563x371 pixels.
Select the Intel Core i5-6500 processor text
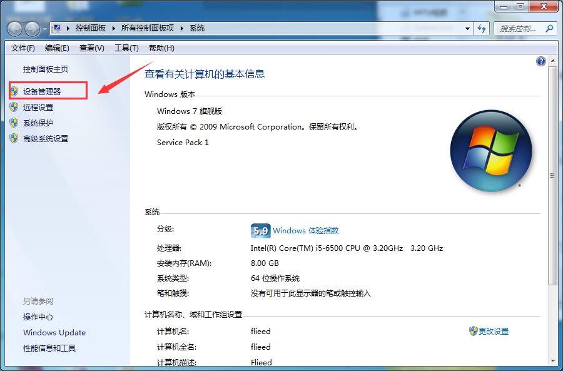click(x=347, y=248)
